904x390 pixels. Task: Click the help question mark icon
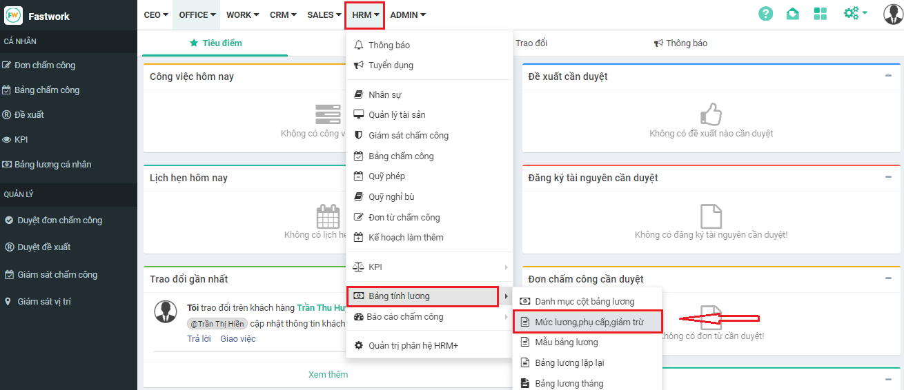click(x=765, y=14)
